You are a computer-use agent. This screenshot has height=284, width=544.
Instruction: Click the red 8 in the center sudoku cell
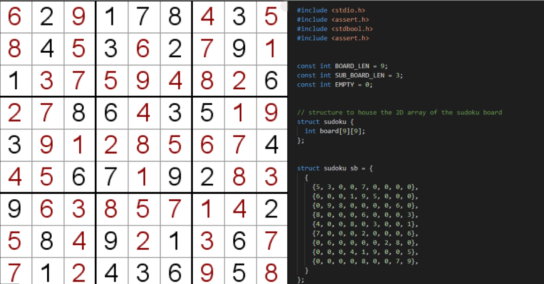coord(143,145)
